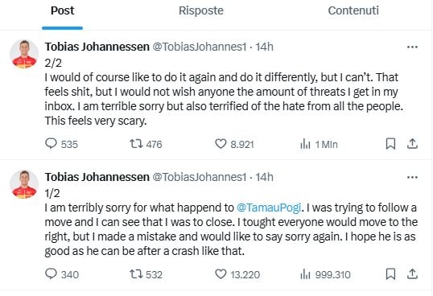View analytics on the 1 Mln views post

[319, 144]
